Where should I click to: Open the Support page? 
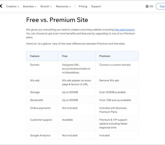(x=96, y=6)
